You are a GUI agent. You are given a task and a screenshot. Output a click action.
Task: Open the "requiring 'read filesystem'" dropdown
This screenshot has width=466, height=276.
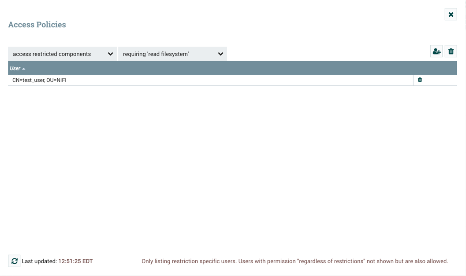(172, 53)
